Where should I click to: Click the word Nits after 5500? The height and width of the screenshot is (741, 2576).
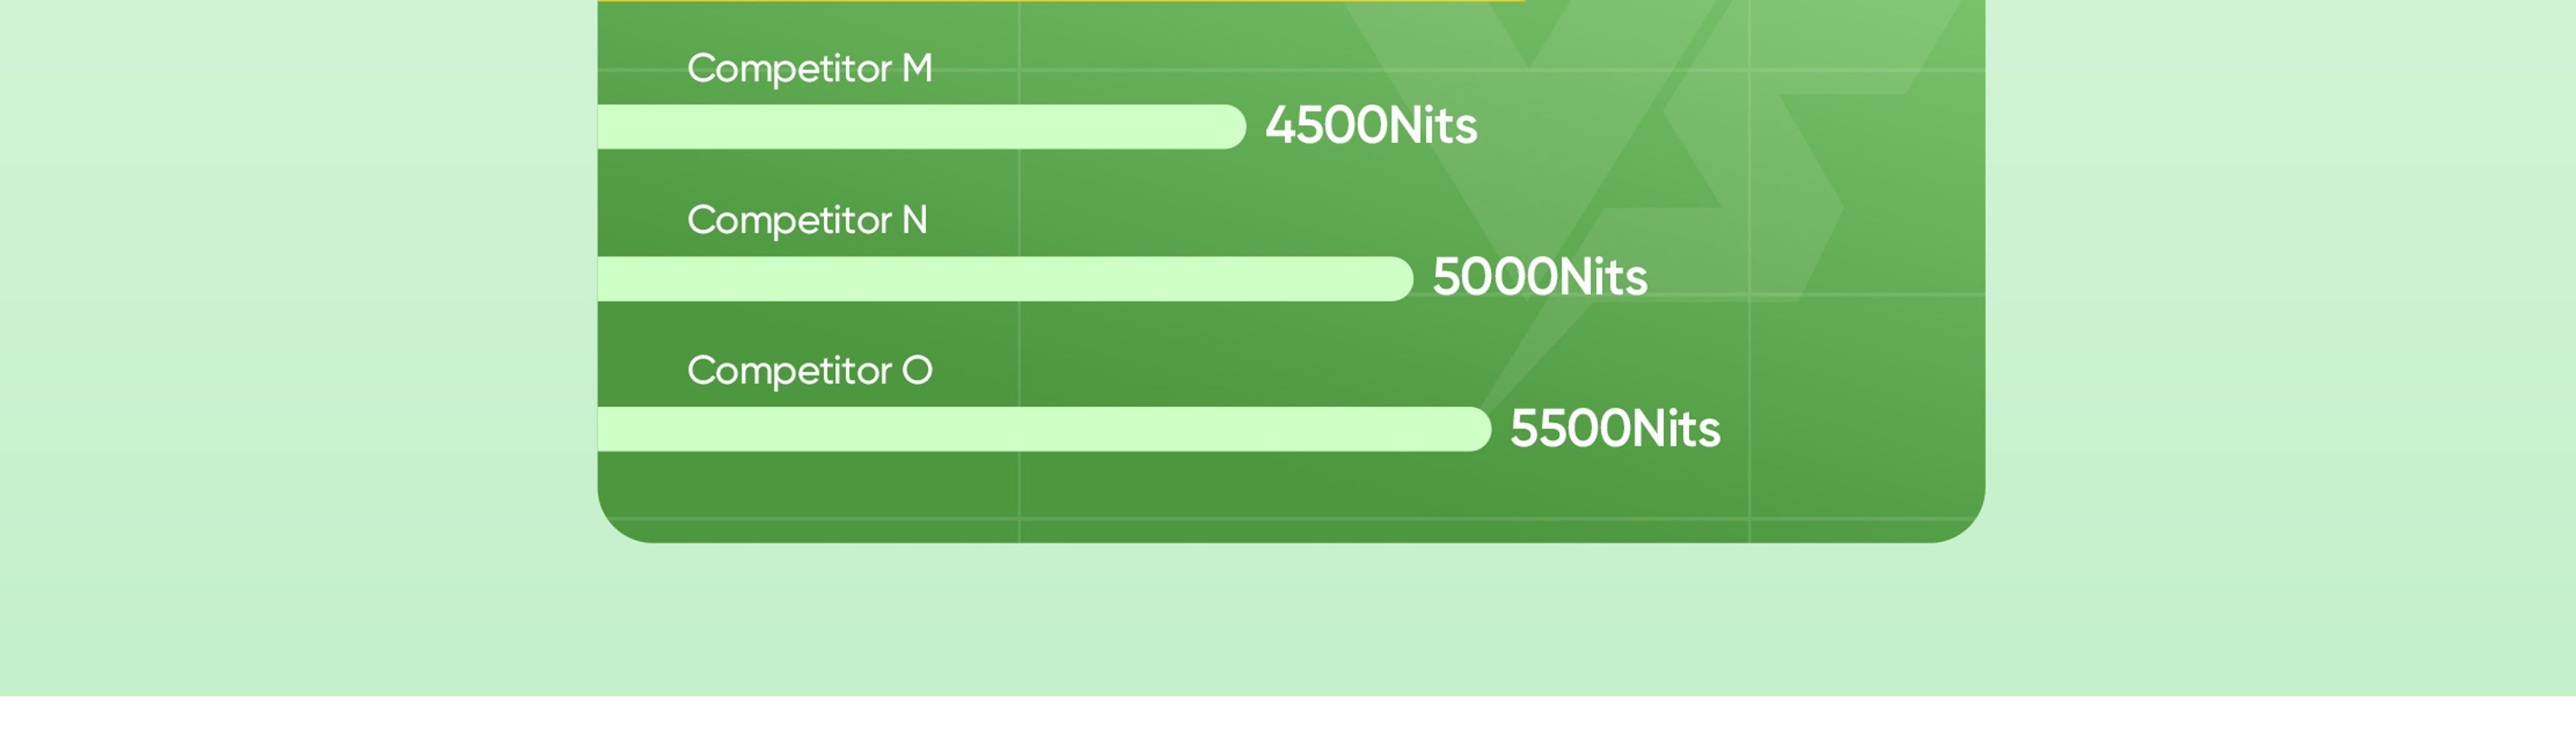[x=1669, y=429]
